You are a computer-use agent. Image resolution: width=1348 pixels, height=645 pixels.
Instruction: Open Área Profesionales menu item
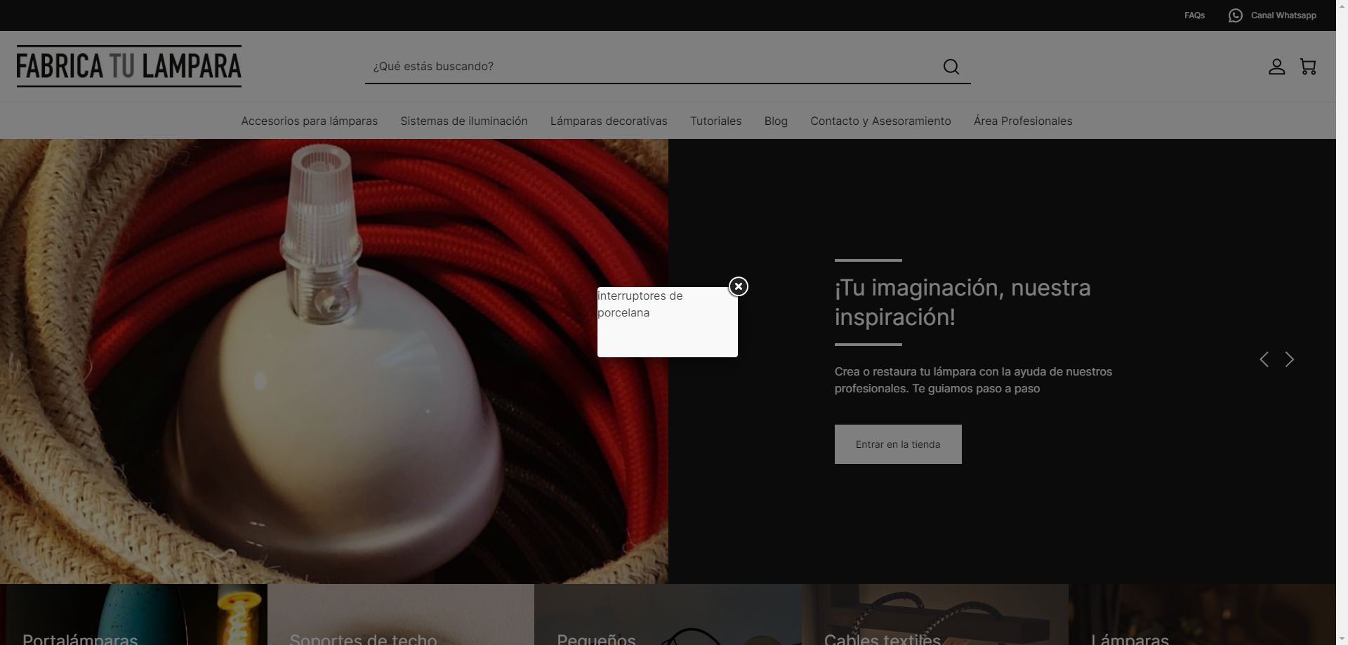coord(1023,121)
